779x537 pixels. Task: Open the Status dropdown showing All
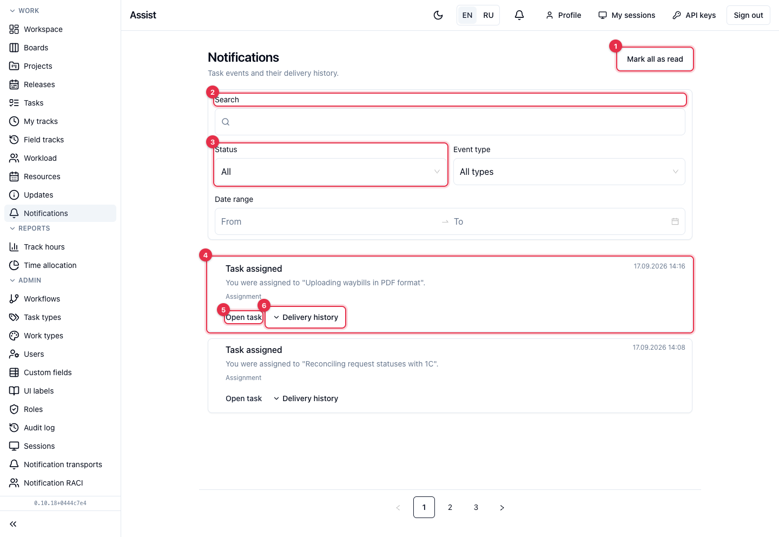[331, 172]
